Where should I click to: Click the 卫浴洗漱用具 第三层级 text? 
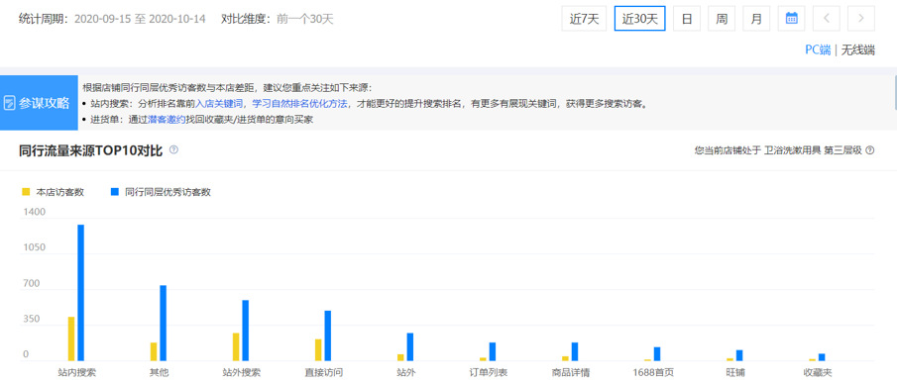click(x=813, y=150)
